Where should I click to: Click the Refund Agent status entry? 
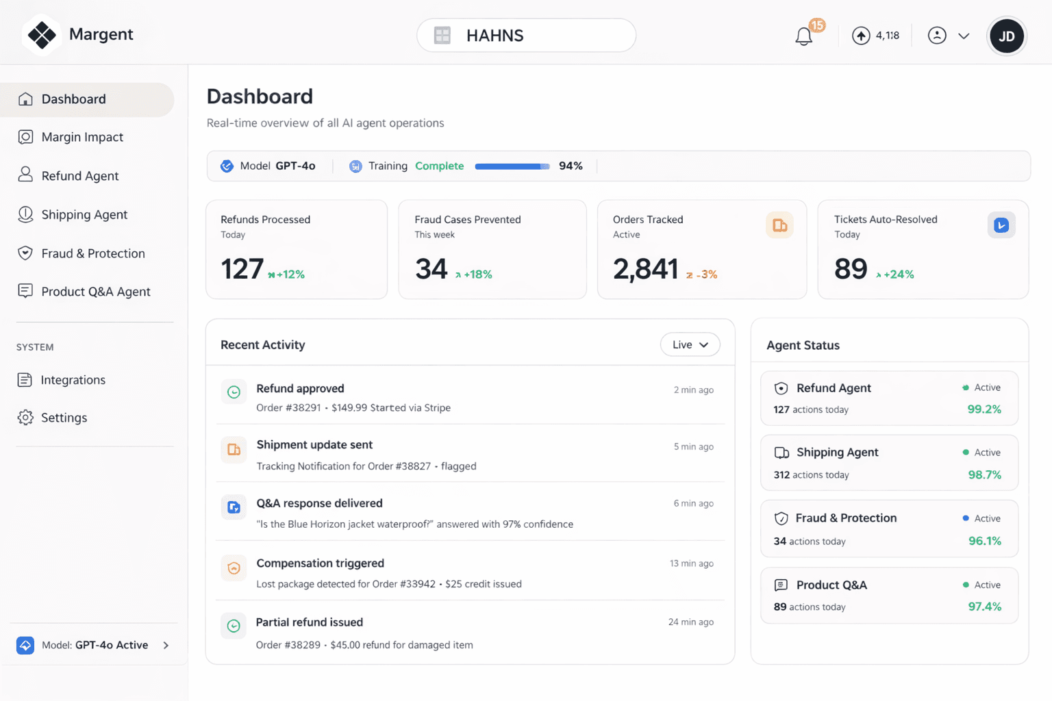click(x=888, y=398)
